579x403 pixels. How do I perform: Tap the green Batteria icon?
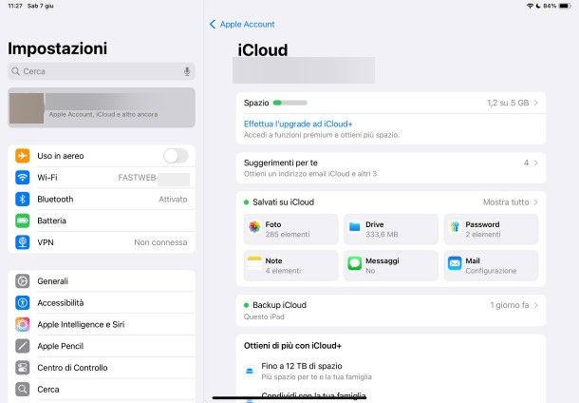(x=23, y=221)
